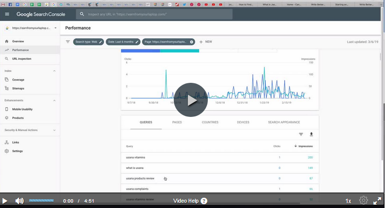Open the 'What is Jaa...' browser tab

tap(269, 4)
